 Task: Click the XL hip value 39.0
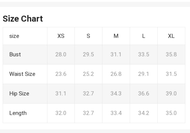click(x=171, y=93)
